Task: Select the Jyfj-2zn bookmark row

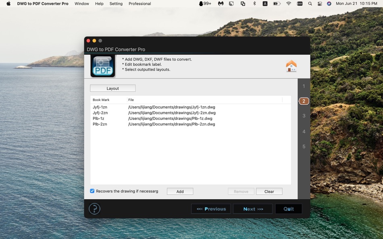Action: [100, 113]
